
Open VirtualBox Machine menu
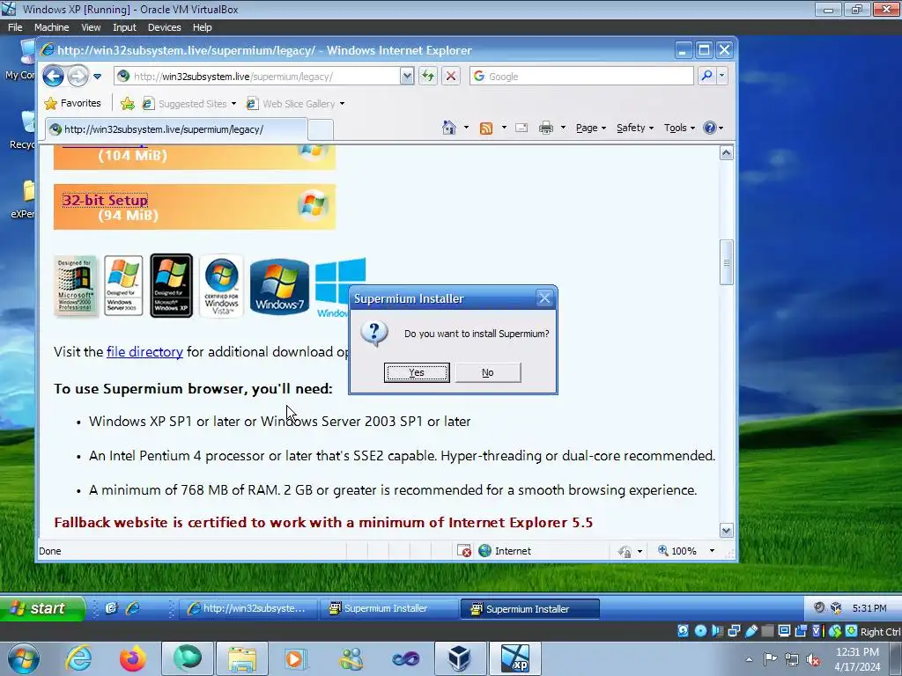coord(51,27)
